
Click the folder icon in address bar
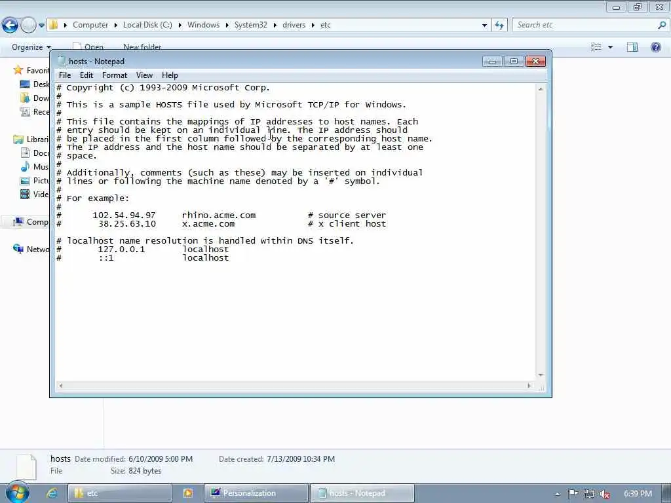(x=54, y=25)
